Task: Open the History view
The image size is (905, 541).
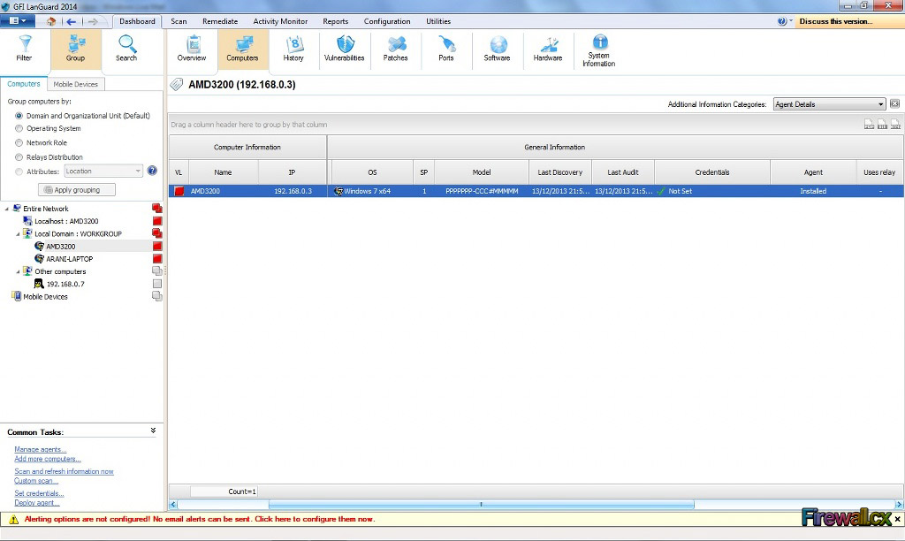Action: (x=293, y=50)
